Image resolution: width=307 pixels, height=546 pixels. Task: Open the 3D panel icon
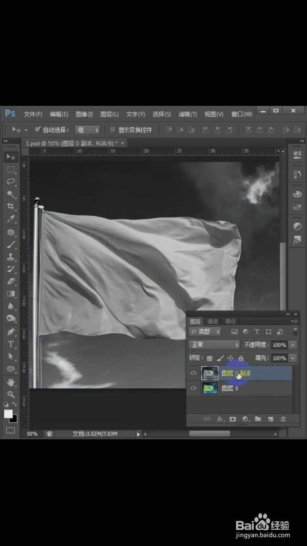pyautogui.click(x=297, y=155)
